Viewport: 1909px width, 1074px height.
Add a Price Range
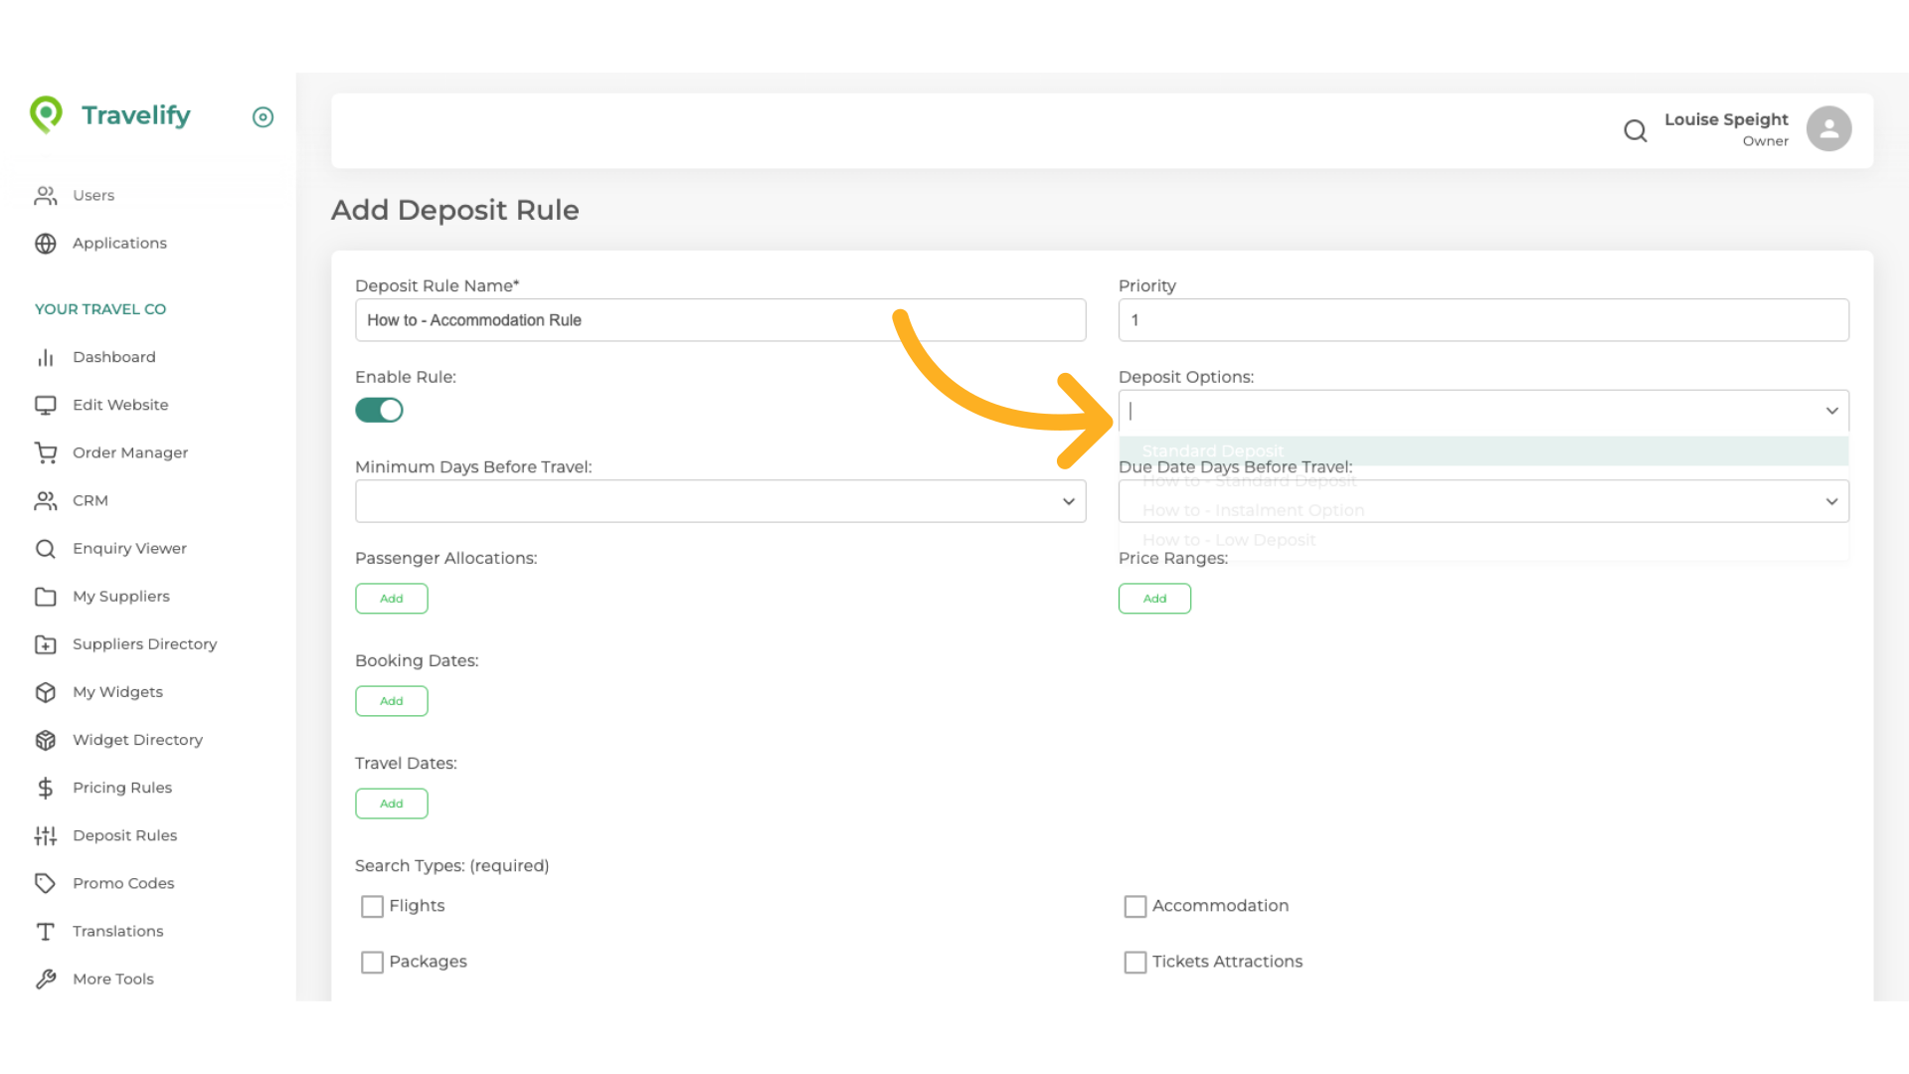pos(1154,598)
